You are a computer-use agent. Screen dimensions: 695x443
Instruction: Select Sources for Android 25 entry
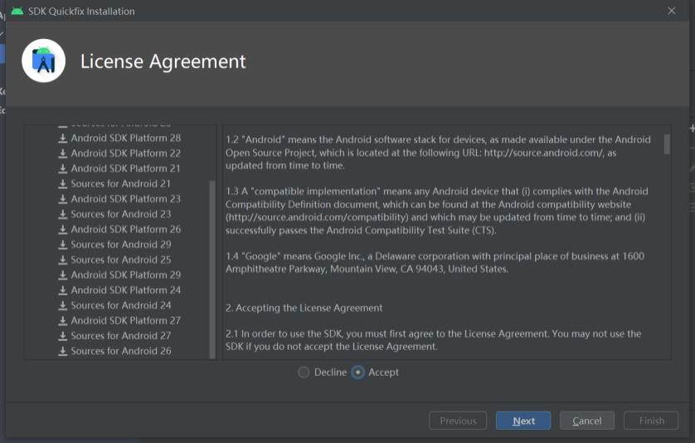point(120,260)
